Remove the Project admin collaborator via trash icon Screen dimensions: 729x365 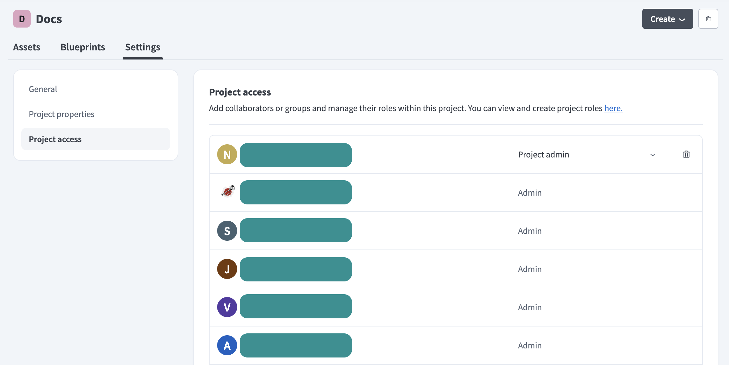point(686,154)
